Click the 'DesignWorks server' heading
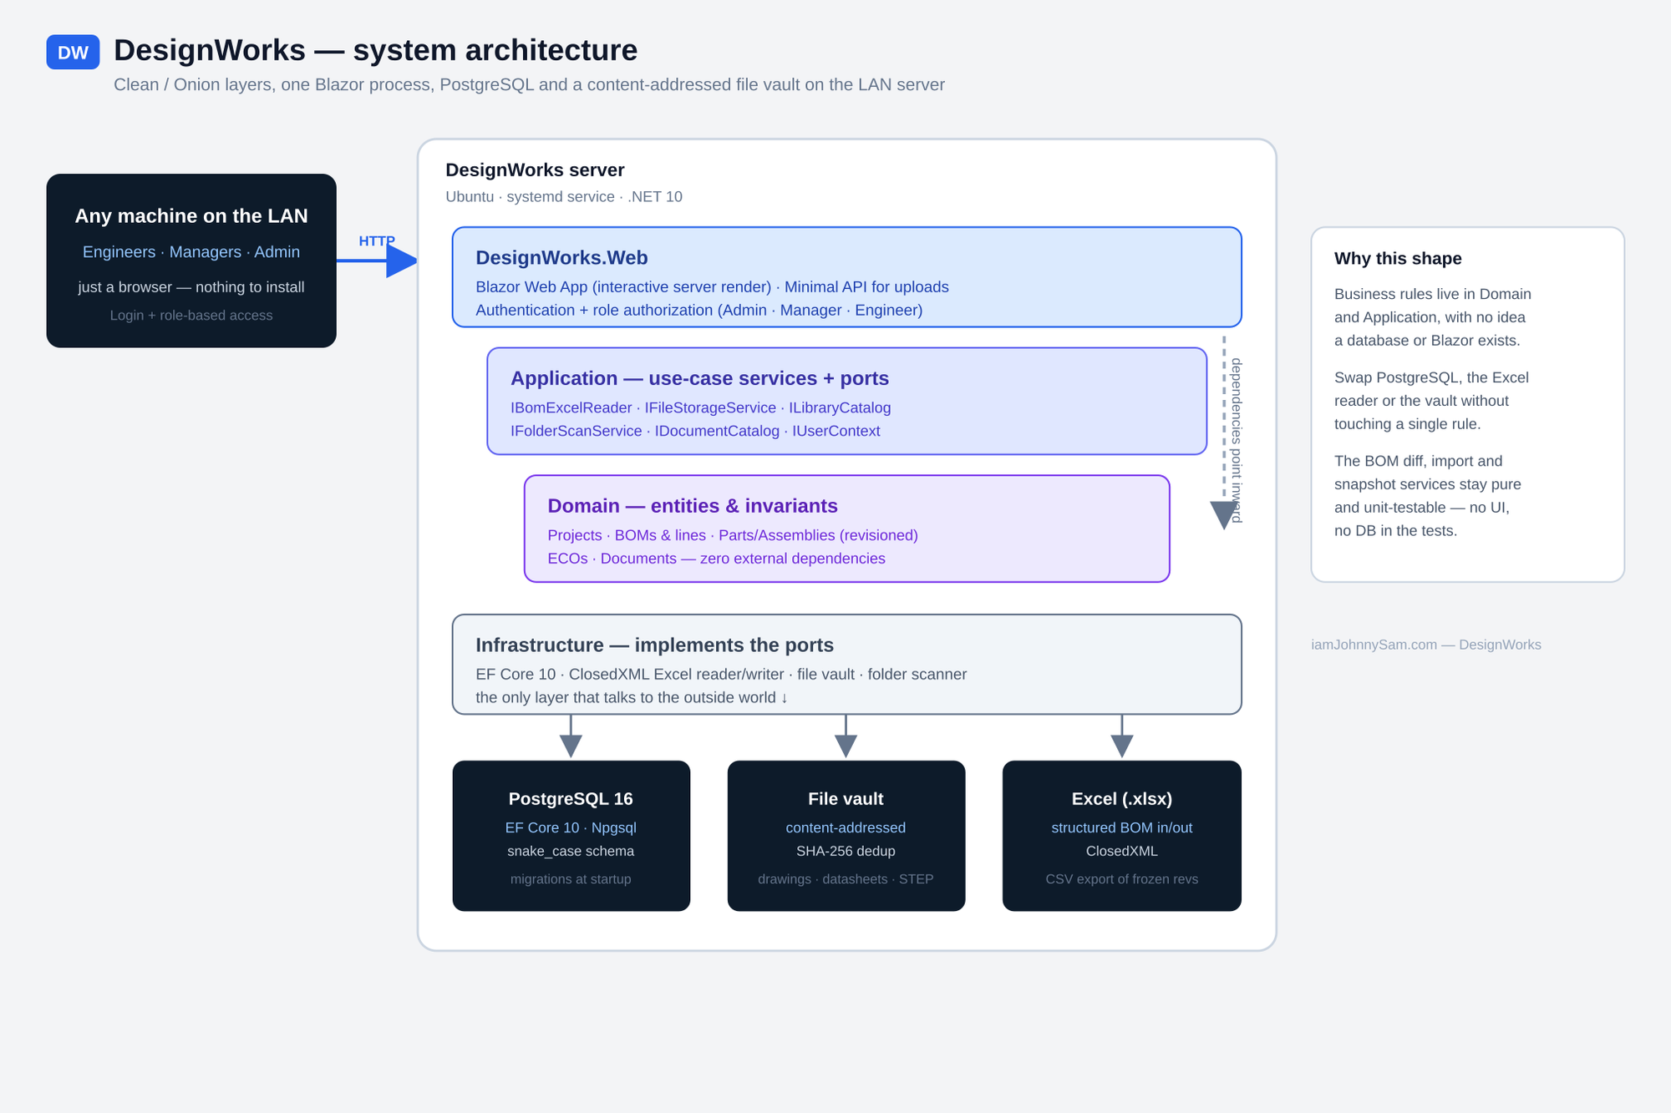 click(x=535, y=169)
